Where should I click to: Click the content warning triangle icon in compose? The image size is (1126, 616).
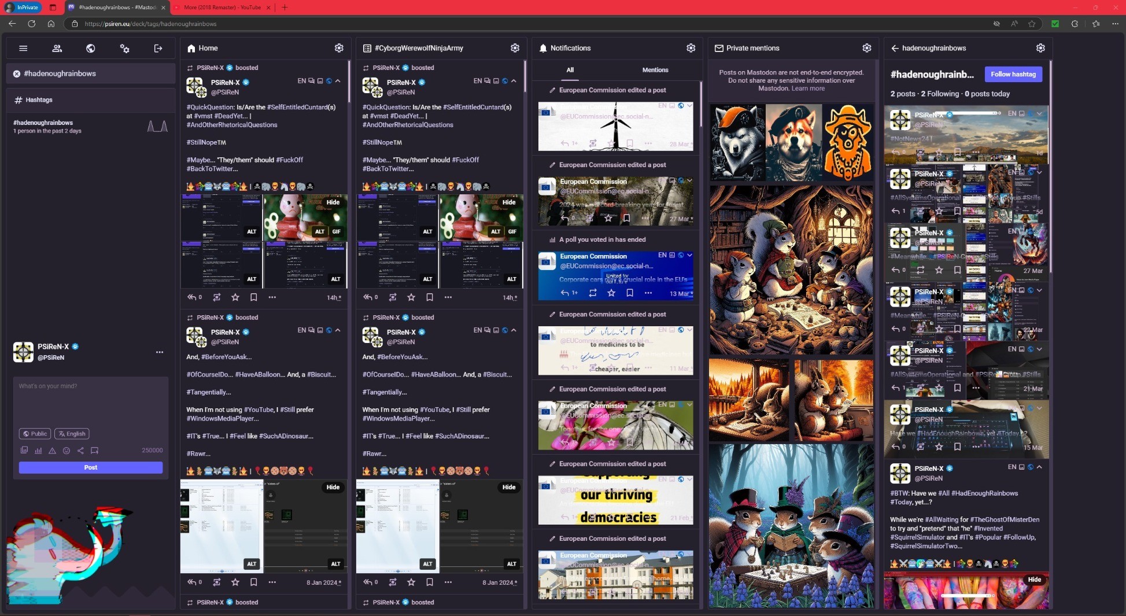point(52,450)
